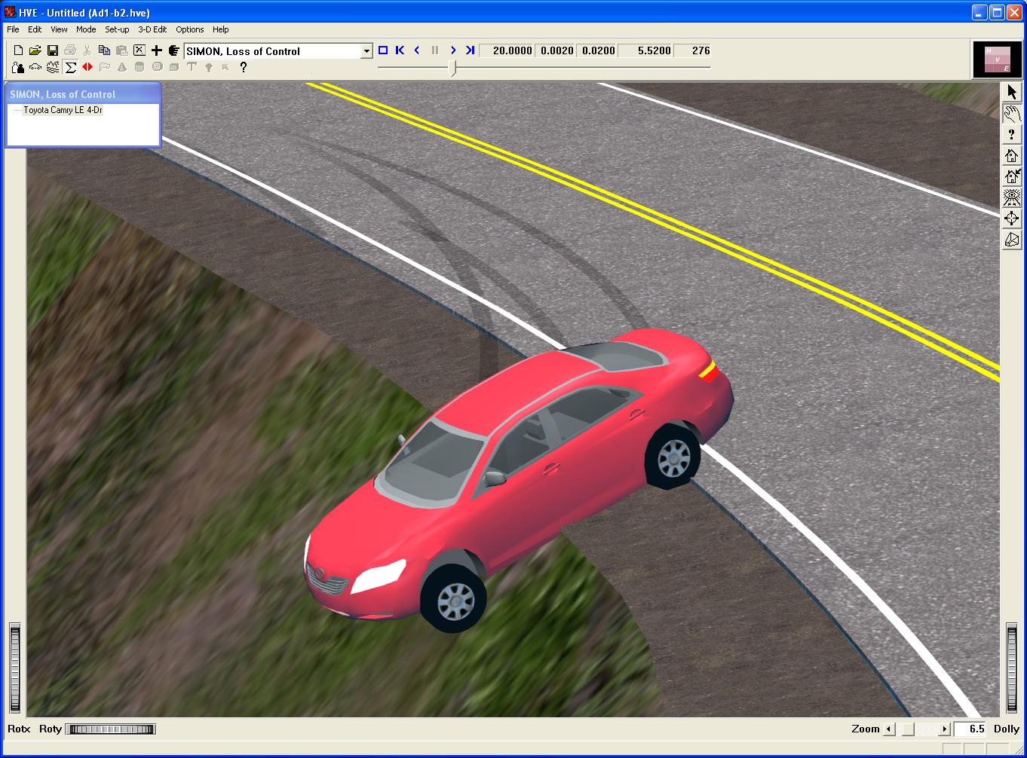Screen dimensions: 1027x758
Task: Open the Vehicle editor car icon
Action: 35,68
